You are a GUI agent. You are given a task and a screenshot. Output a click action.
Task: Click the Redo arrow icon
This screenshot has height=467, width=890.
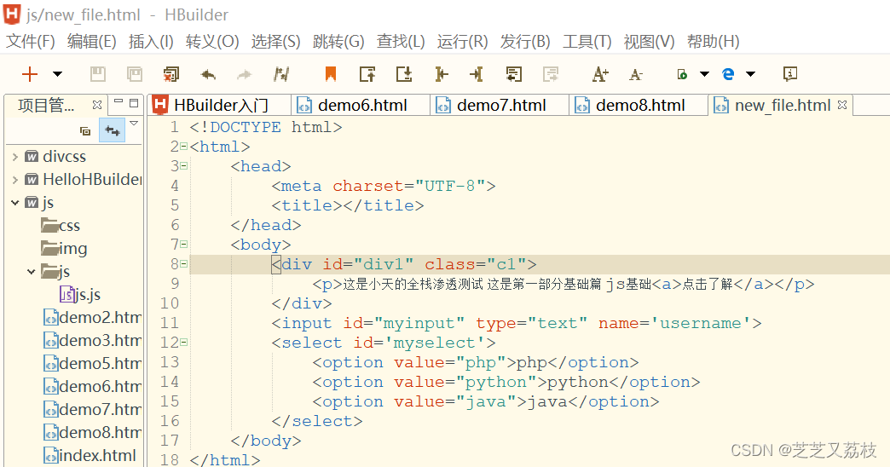244,74
